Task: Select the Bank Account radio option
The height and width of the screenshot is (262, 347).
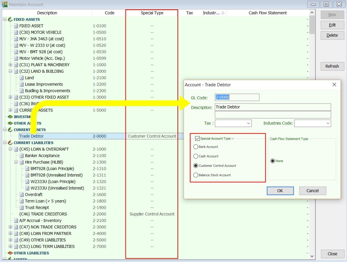Action: 196,147
